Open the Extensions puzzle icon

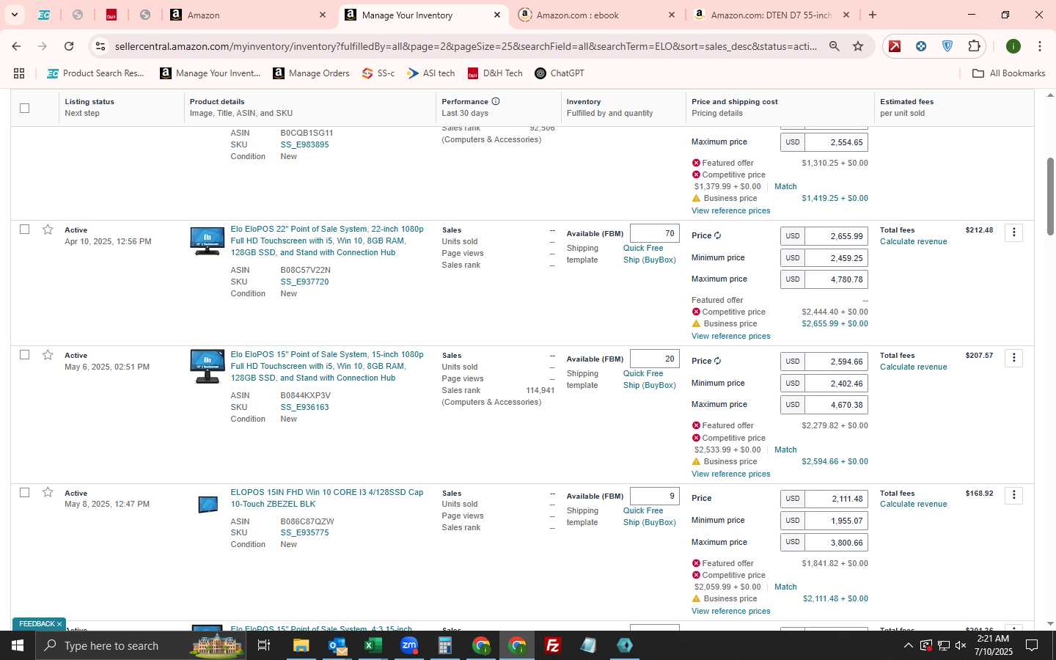[974, 46]
